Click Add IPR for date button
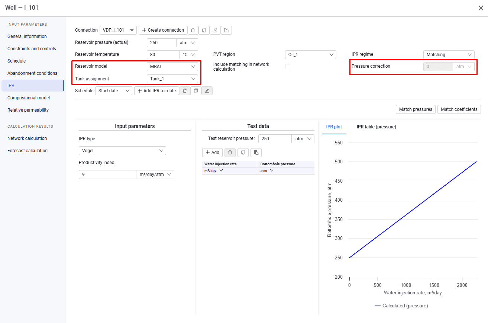 tap(156, 91)
